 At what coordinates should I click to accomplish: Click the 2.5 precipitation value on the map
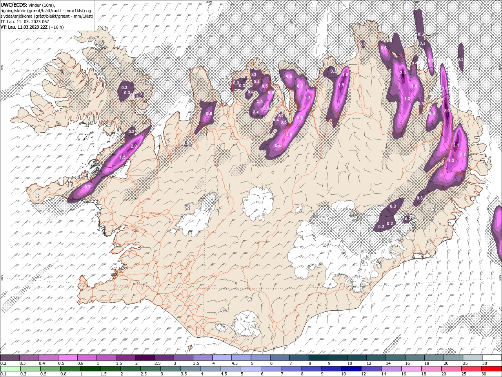tap(402, 73)
